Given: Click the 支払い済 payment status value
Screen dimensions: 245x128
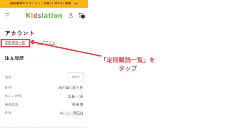Looking at the screenshot, I should [75, 96].
